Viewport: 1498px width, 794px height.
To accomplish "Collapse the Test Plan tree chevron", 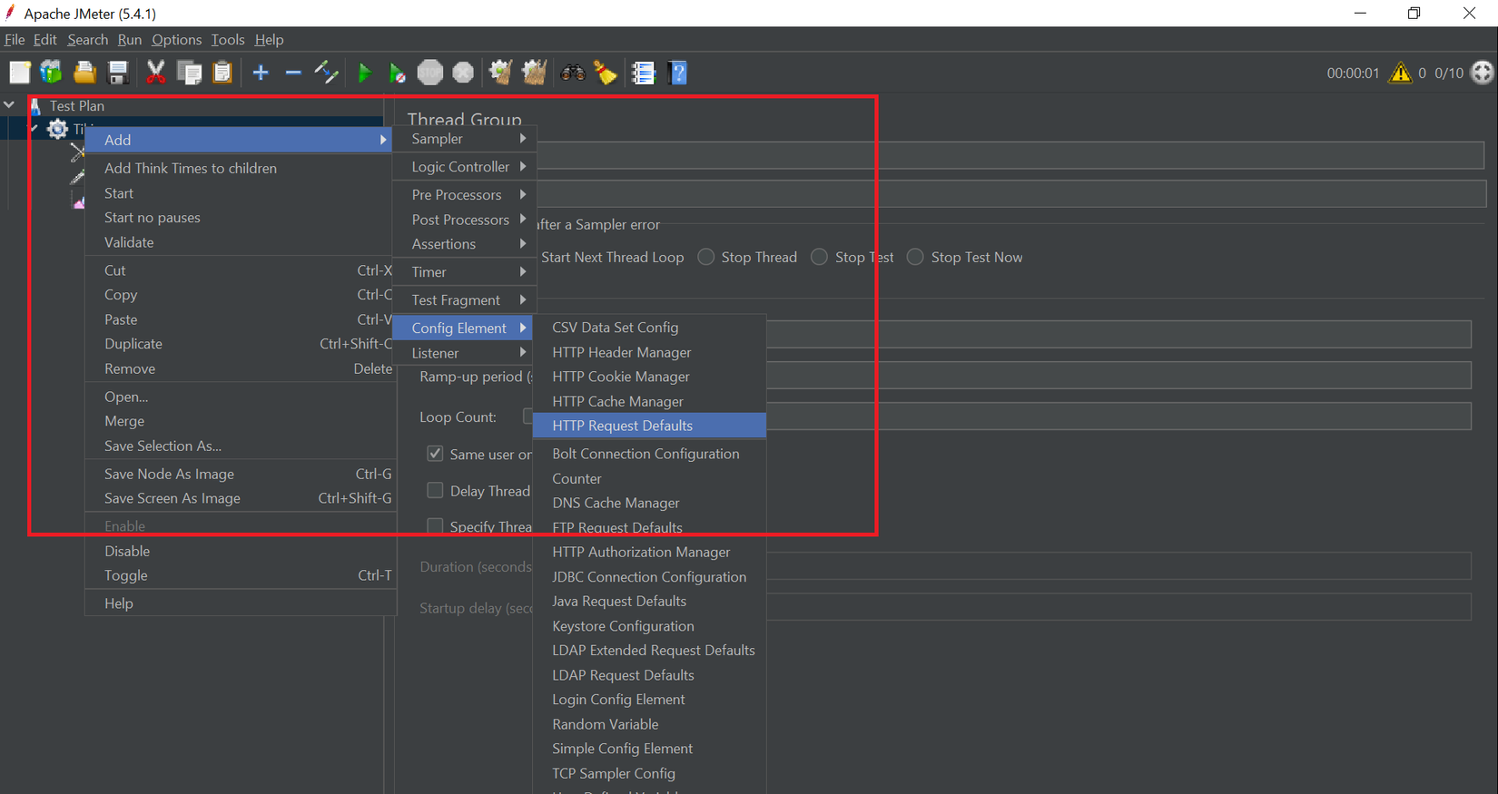I will pos(9,105).
